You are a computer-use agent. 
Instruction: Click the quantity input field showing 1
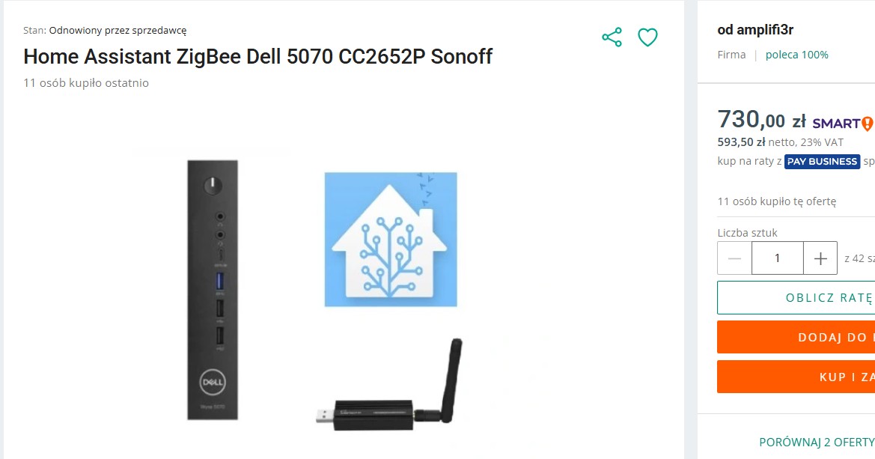[x=778, y=258]
